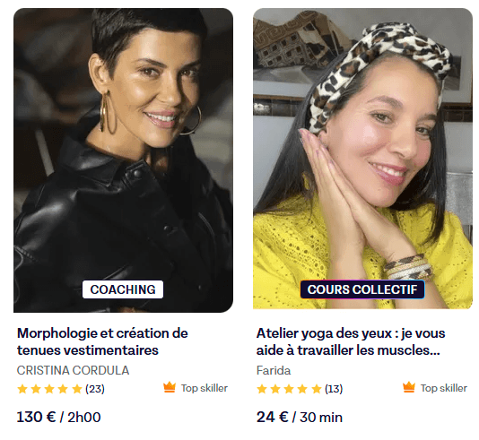This screenshot has width=479, height=440.
Task: Click the third star on Farida's rating
Action: click(289, 389)
